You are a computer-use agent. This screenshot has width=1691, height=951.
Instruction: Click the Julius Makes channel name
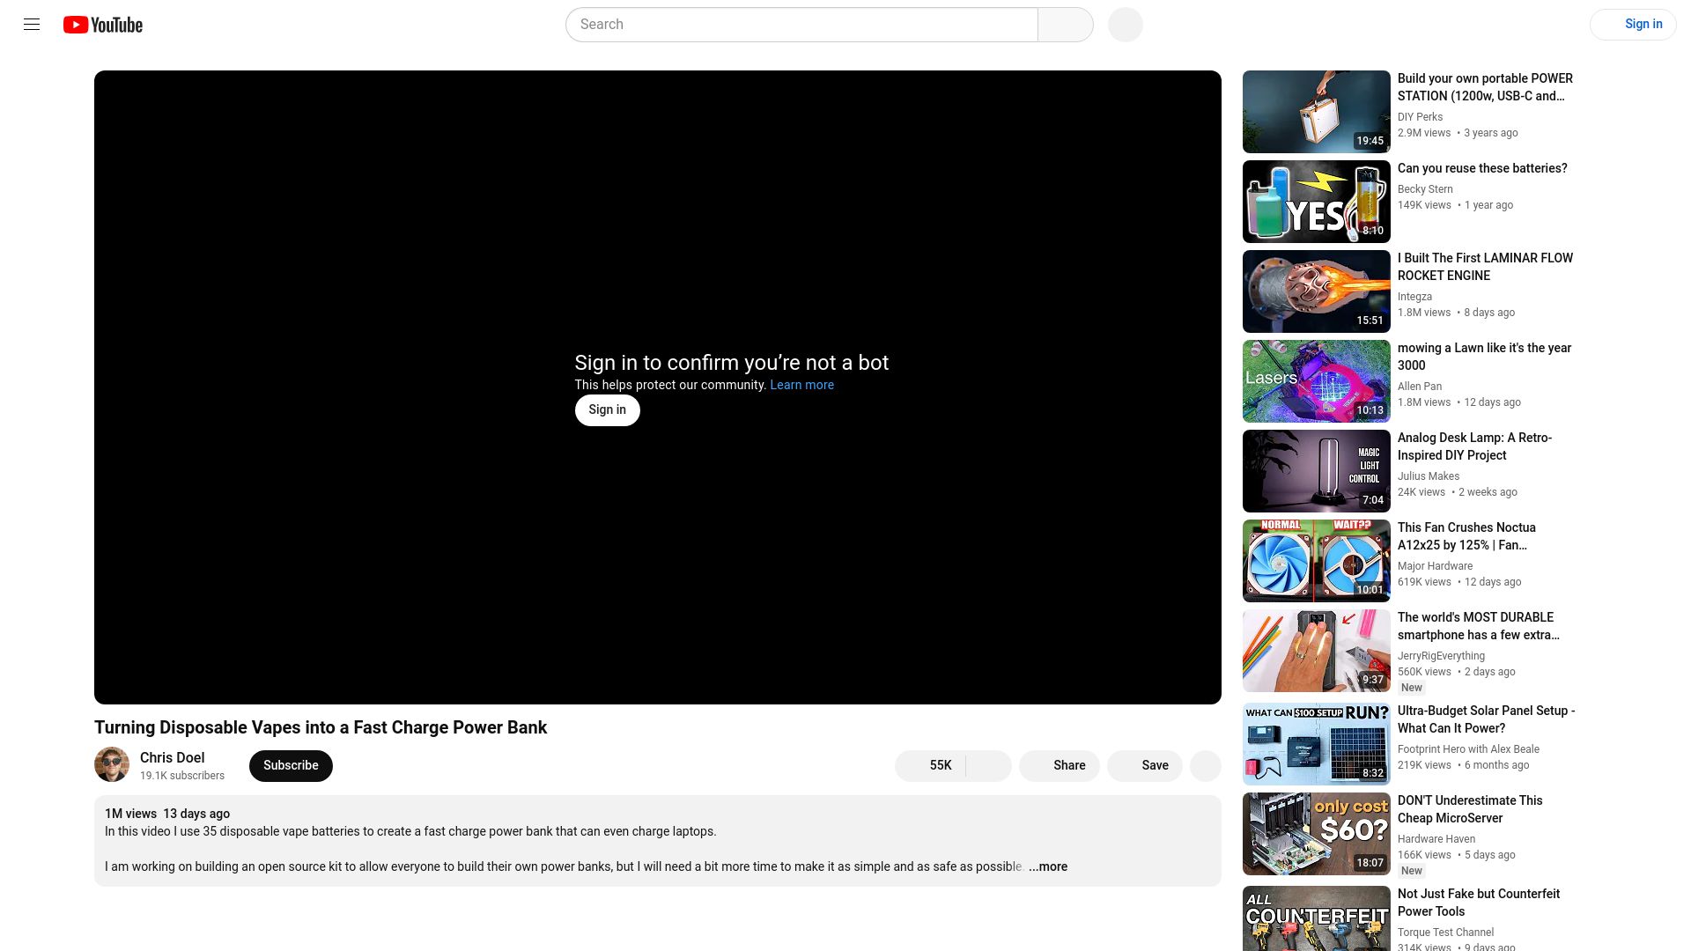coord(1429,476)
